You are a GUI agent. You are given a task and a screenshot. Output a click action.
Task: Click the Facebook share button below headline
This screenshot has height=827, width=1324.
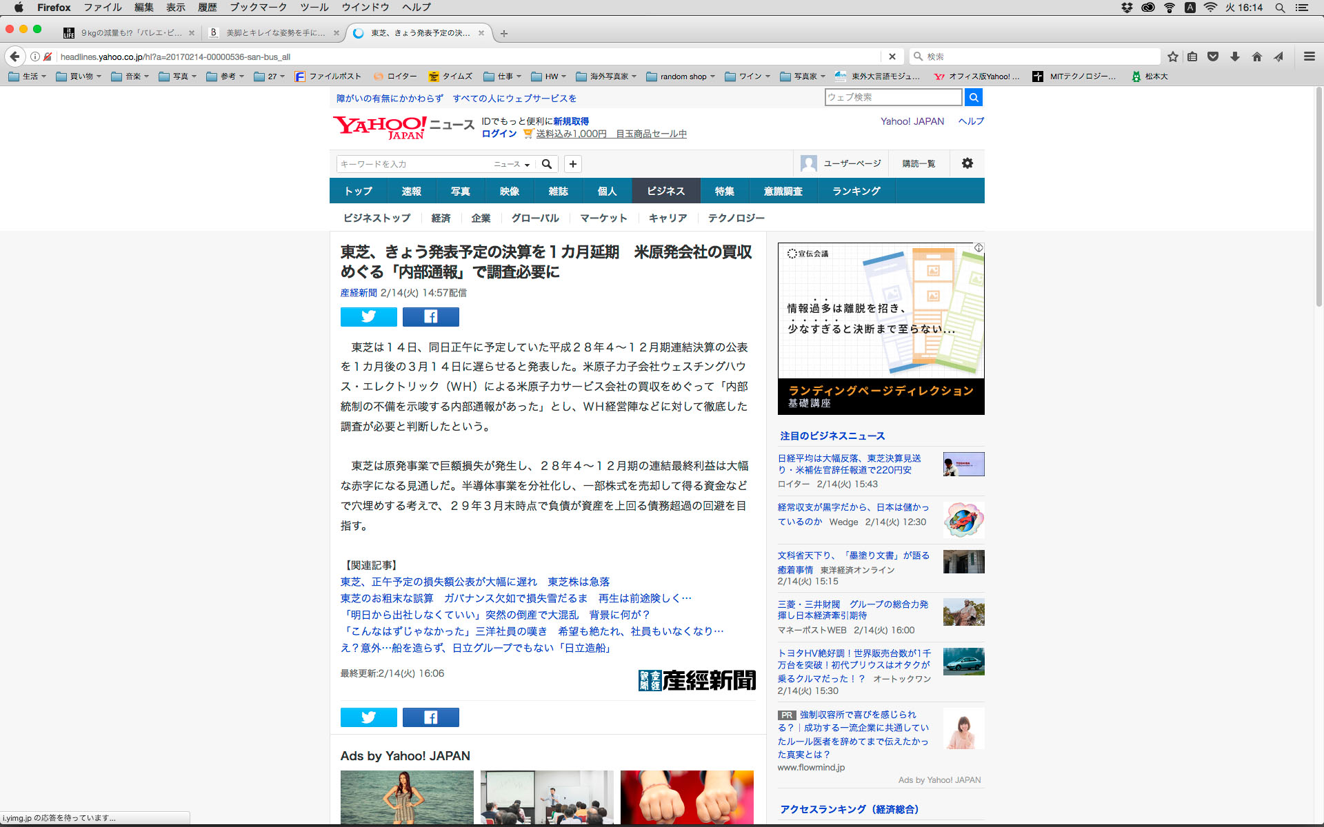tap(430, 316)
